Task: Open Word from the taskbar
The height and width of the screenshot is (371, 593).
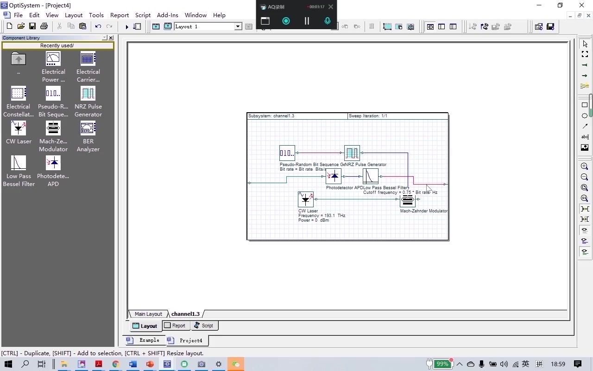Action: pyautogui.click(x=133, y=364)
